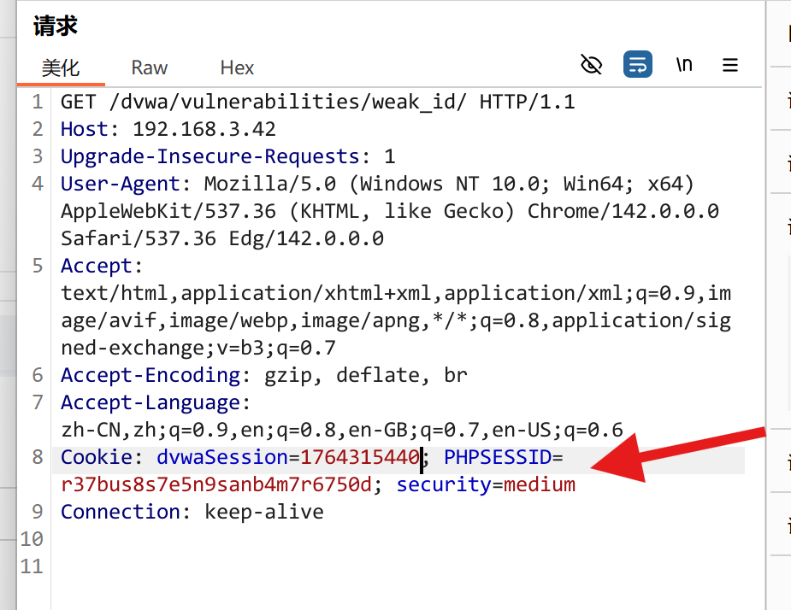Switch to the 美化 tab
Screen dimensions: 791x610
61,67
